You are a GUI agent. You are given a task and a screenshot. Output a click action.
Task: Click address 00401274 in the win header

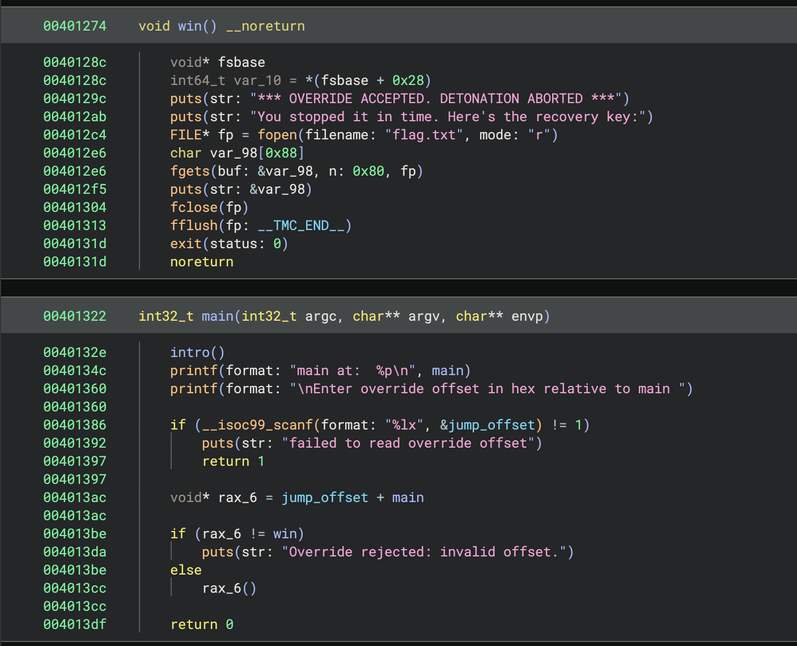(x=75, y=26)
